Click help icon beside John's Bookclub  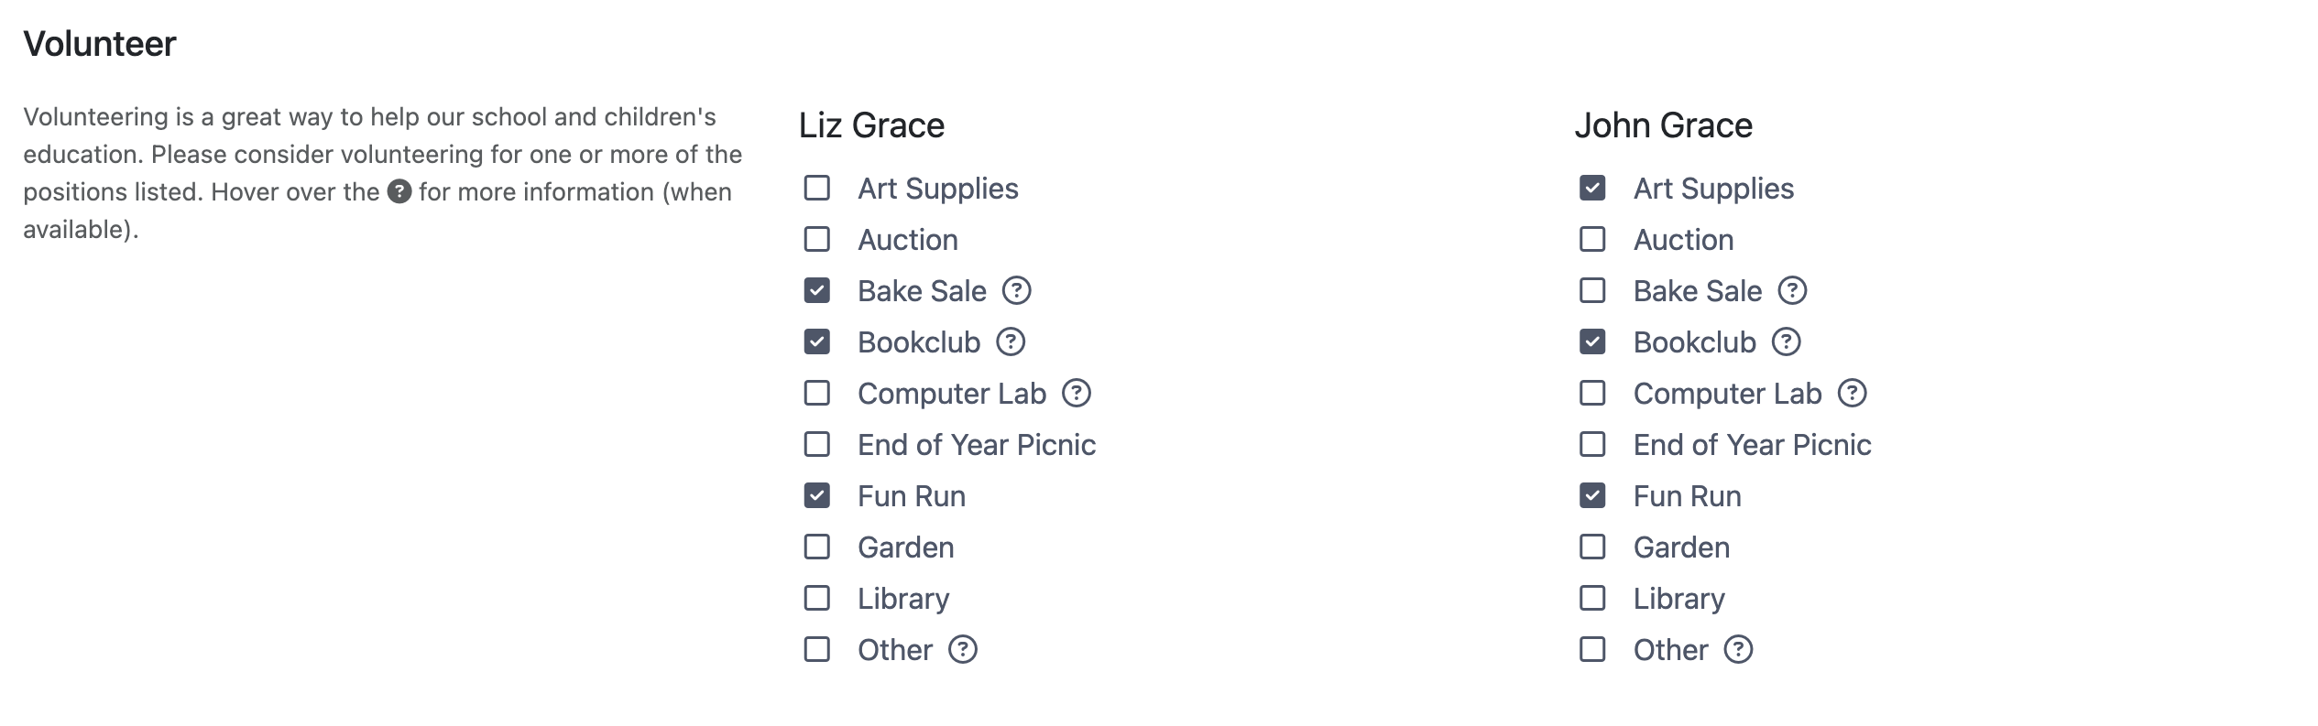pos(1787,342)
